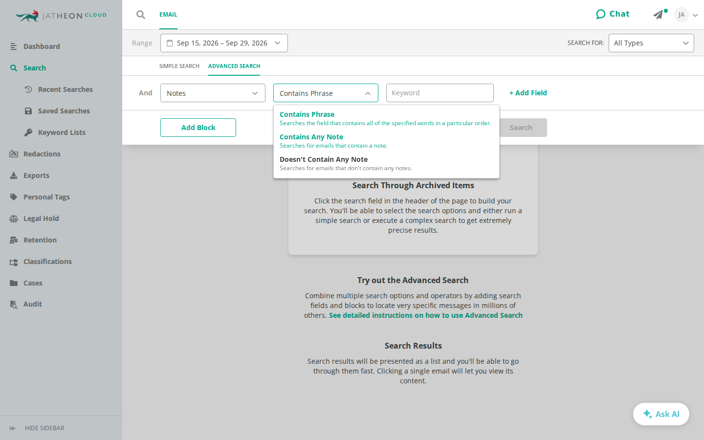The width and height of the screenshot is (704, 440).
Task: Click the magnifier search icon in header
Action: (141, 15)
